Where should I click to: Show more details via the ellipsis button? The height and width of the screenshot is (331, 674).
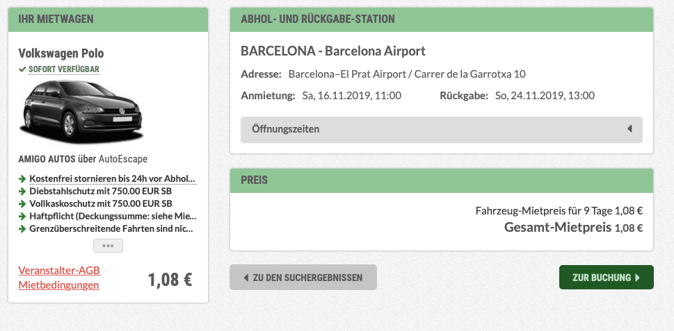pyautogui.click(x=108, y=246)
